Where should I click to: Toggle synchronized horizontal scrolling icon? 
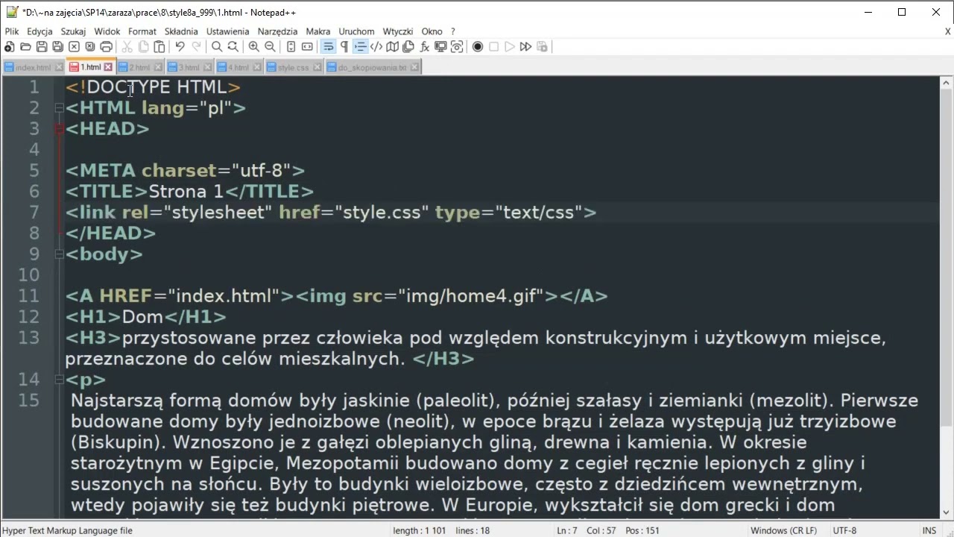[x=307, y=47]
